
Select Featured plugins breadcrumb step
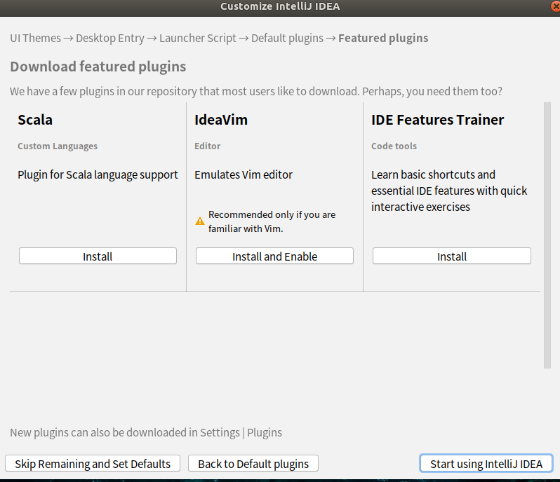point(383,38)
